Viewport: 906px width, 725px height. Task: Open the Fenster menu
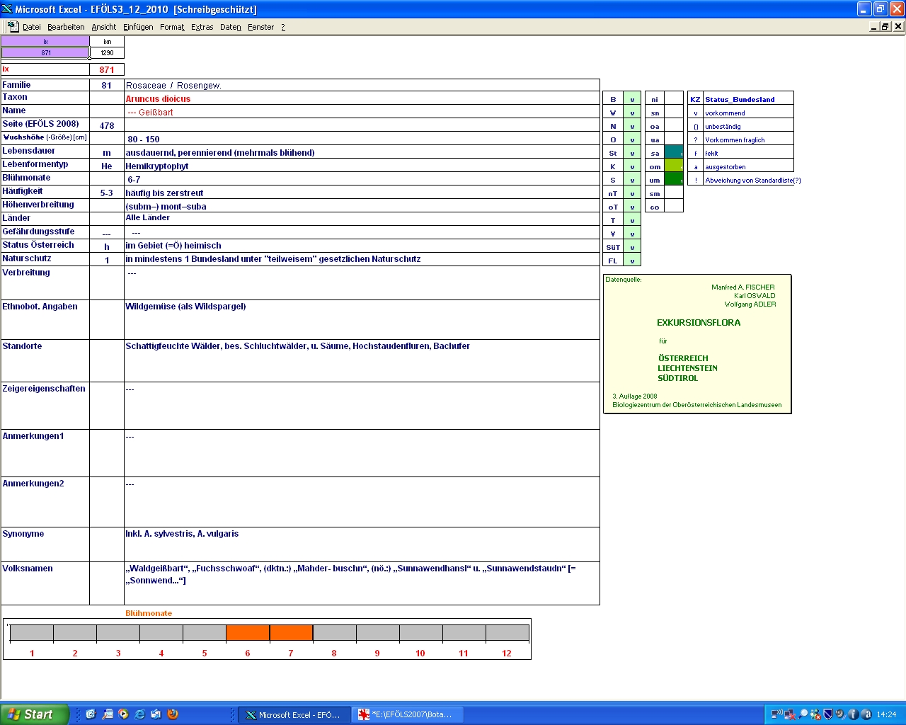261,27
